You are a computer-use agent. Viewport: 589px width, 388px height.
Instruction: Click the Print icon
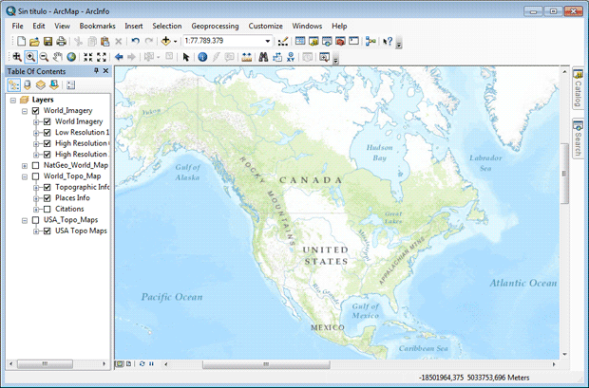61,42
